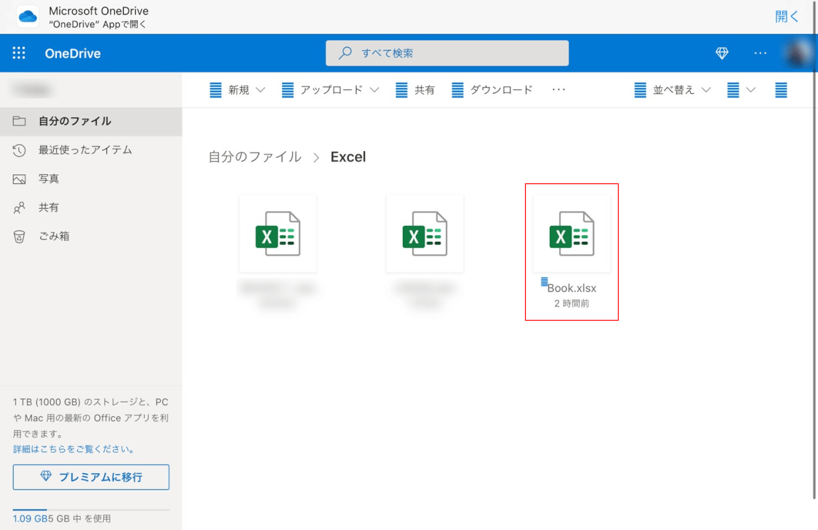Image resolution: width=818 pixels, height=530 pixels.
Task: Open the header more options ellipsis
Action: pyautogui.click(x=760, y=54)
